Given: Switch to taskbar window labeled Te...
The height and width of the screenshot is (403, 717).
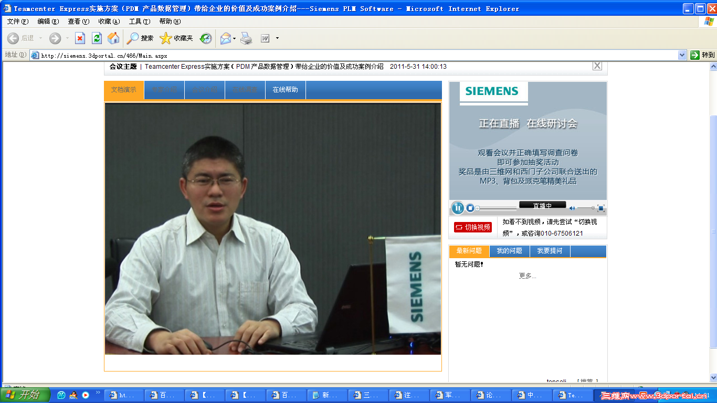Looking at the screenshot, I should [x=572, y=395].
